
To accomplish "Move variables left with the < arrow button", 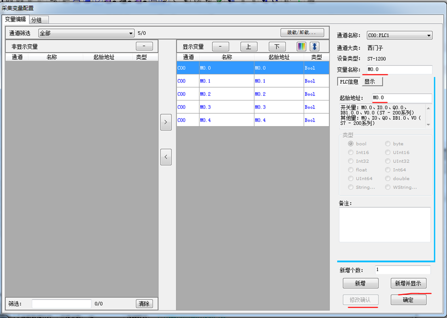I will point(166,157).
